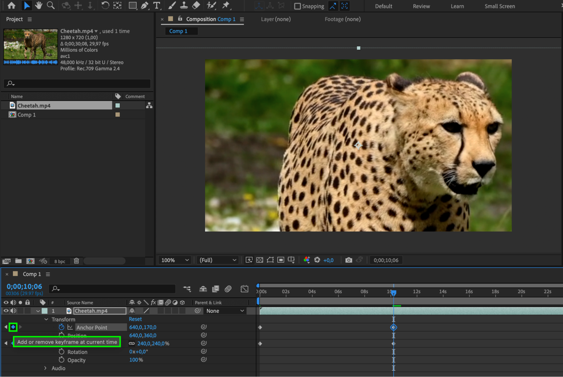Expand the Audio property group
Image resolution: width=563 pixels, height=377 pixels.
45,368
